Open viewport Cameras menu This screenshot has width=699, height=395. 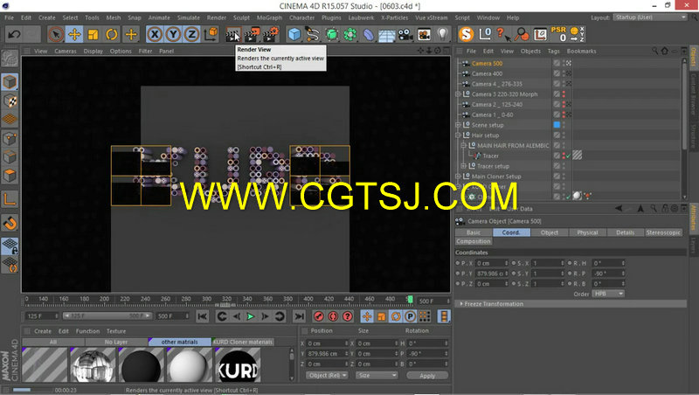pyautogui.click(x=66, y=52)
